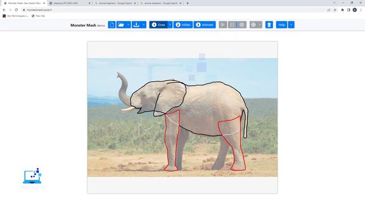Viewport: 365px width, 205px height.
Task: Click the grey record animation button
Action: click(242, 24)
